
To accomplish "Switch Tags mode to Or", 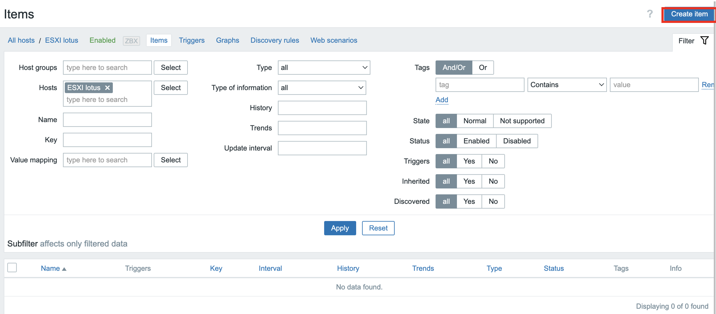I will 483,68.
